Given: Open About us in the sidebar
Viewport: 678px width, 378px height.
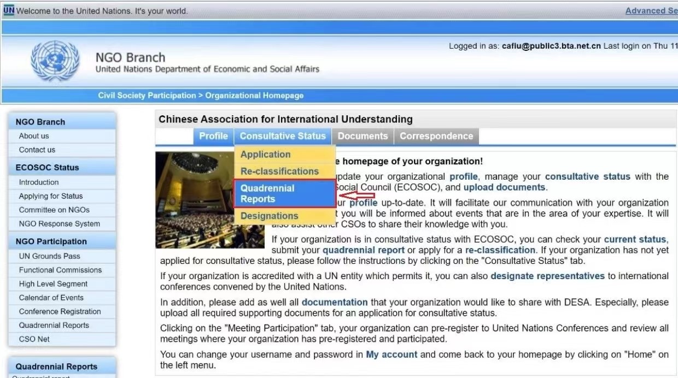Looking at the screenshot, I should click(x=34, y=136).
